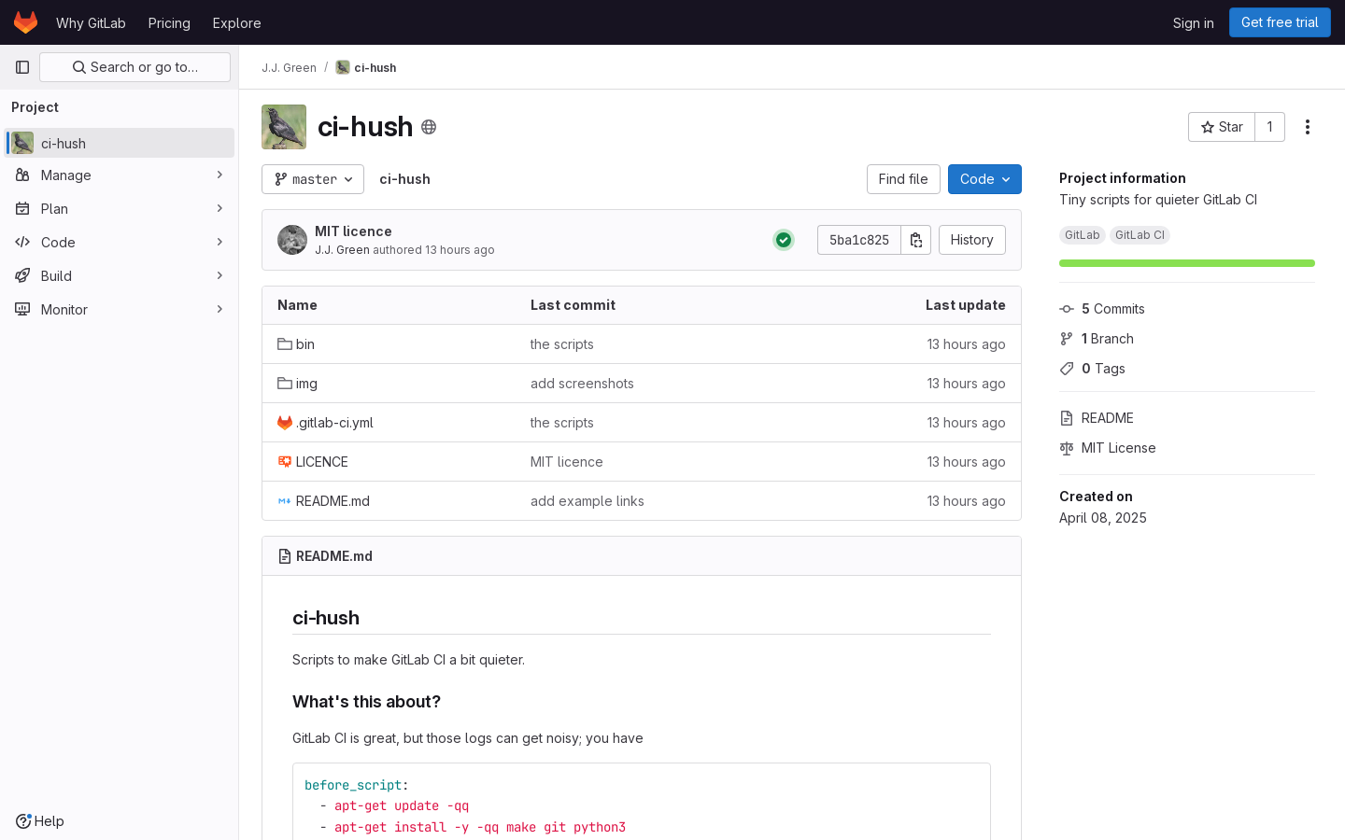The width and height of the screenshot is (1345, 840).
Task: Expand the Manage section chevron
Action: pos(219,175)
